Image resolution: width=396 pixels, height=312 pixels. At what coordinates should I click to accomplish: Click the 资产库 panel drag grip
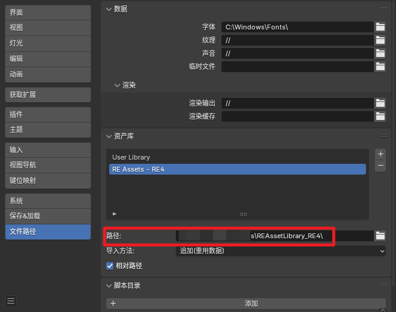click(384, 136)
